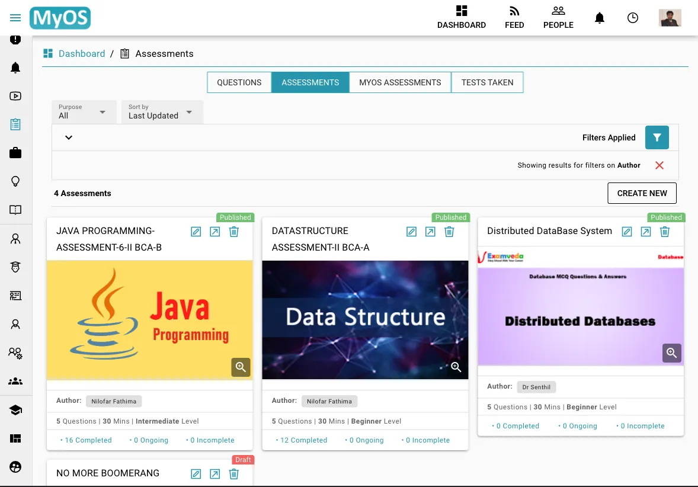
Task: Click the MyOS logo
Action: [x=60, y=18]
